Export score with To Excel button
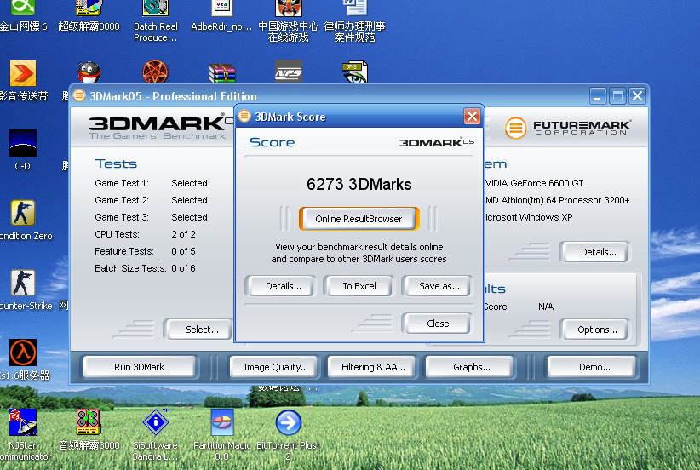Viewport: 700px width, 470px height. click(359, 286)
